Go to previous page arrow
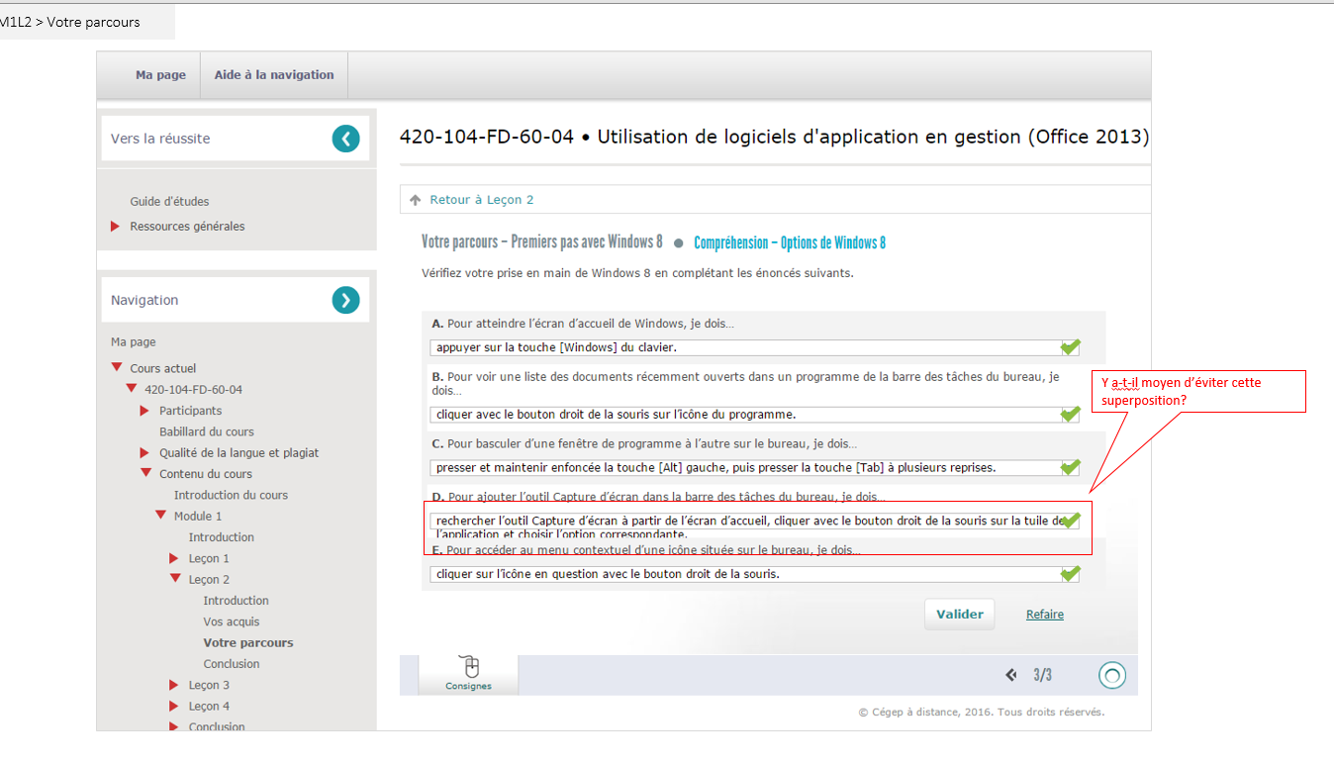1334x764 pixels. (x=1011, y=675)
